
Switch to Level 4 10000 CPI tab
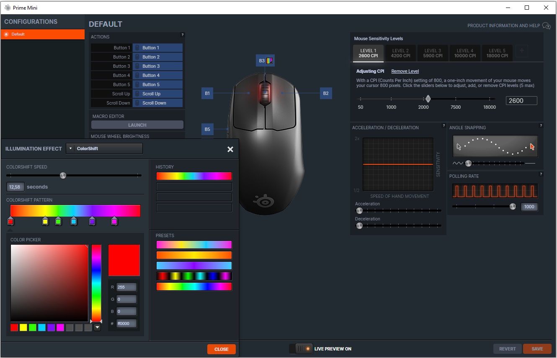click(465, 53)
